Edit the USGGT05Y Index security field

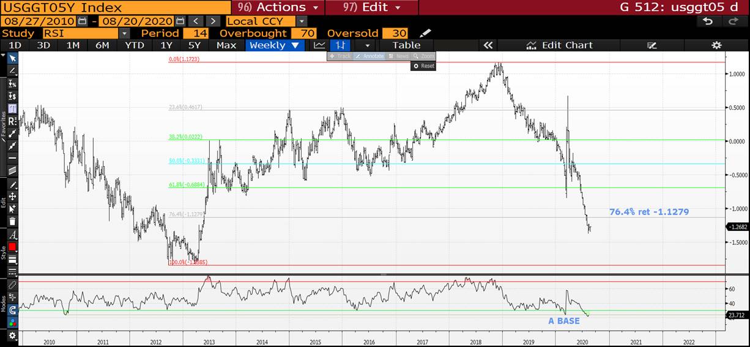tap(115, 7)
